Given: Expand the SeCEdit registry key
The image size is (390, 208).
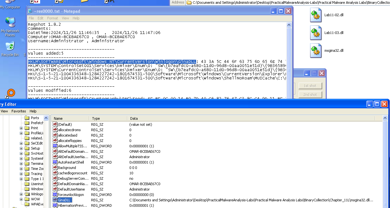Looking at the screenshot, I should coord(21,143).
